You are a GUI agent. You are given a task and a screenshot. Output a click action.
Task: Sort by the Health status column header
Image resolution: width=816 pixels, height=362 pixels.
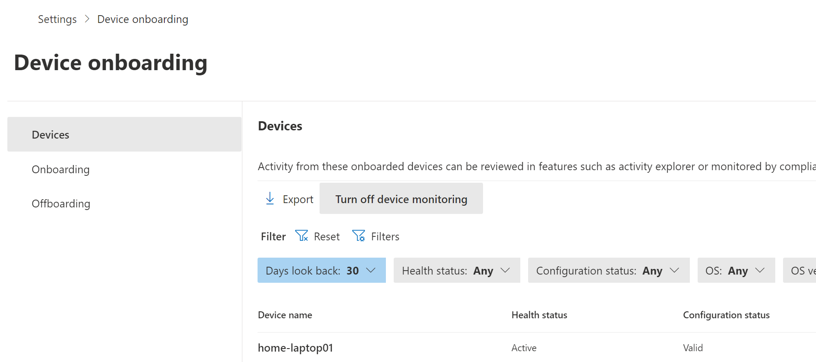[x=539, y=315]
